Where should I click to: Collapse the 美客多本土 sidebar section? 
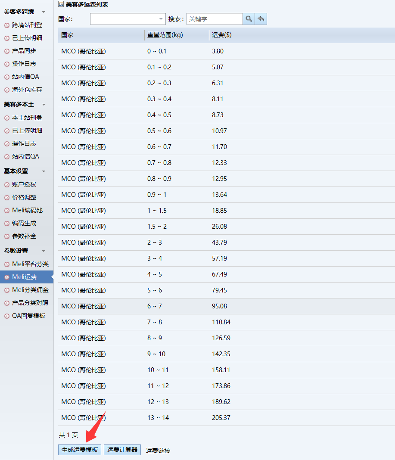[x=44, y=105]
